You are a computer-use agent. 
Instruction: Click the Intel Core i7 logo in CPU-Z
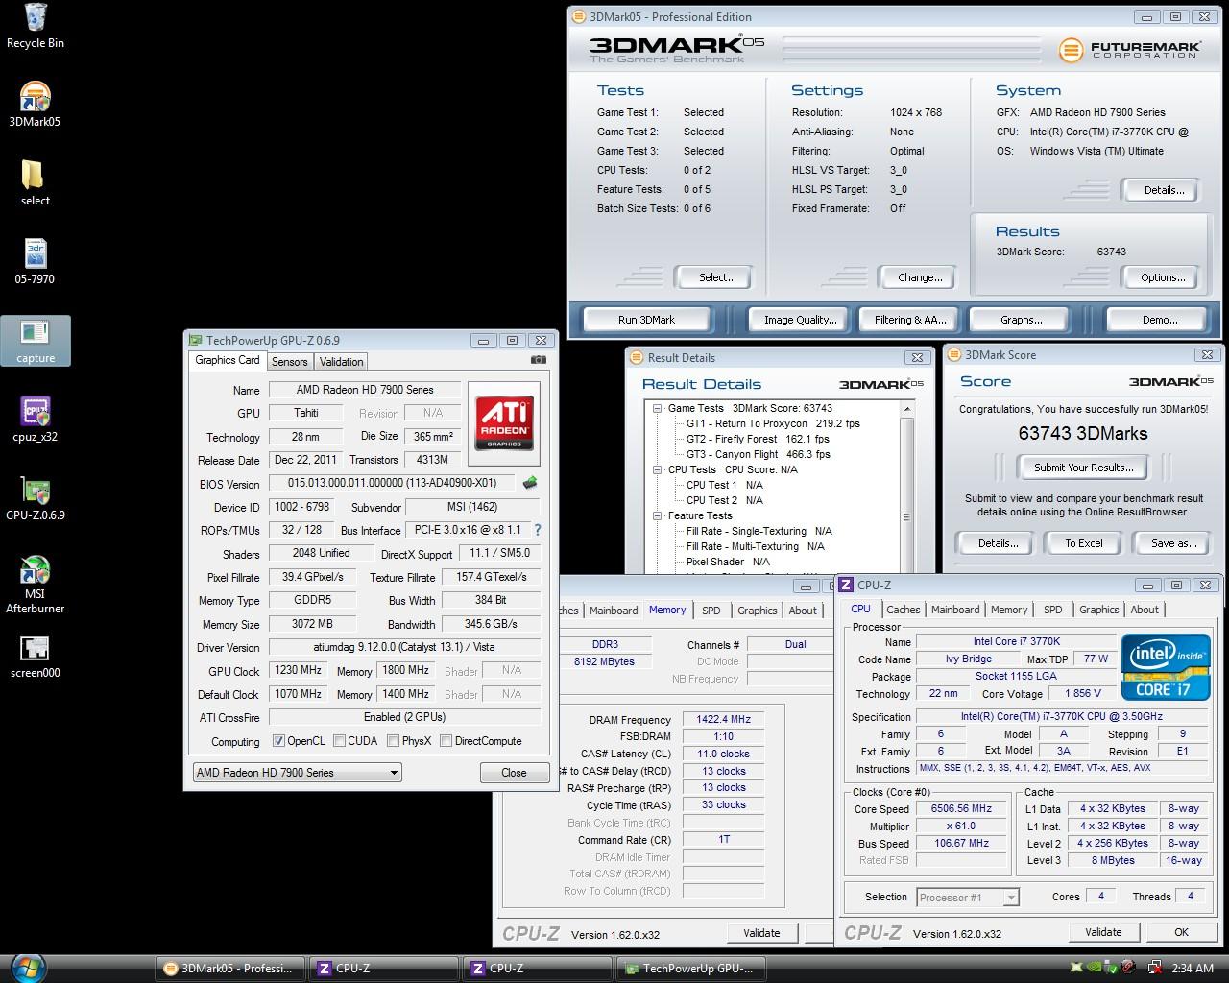click(1167, 666)
